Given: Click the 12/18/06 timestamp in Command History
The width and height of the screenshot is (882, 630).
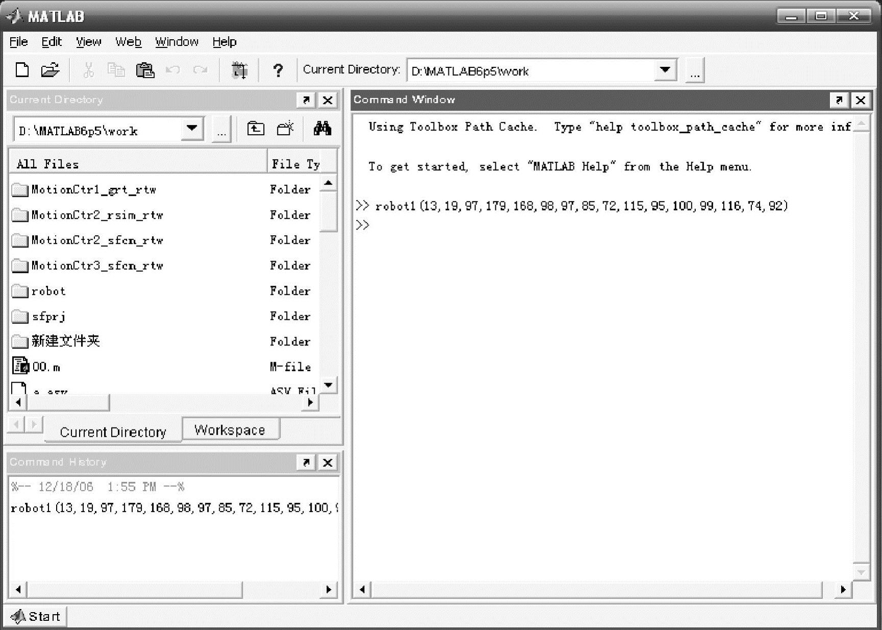Looking at the screenshot, I should pos(97,487).
